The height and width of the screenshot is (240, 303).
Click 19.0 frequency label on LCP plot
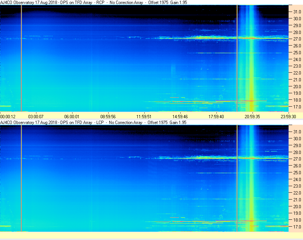tap(297, 213)
